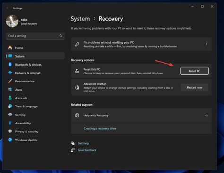This screenshot has height=173, width=224.
Task: Select Bluetooth & devices in sidebar
Action: (35, 65)
